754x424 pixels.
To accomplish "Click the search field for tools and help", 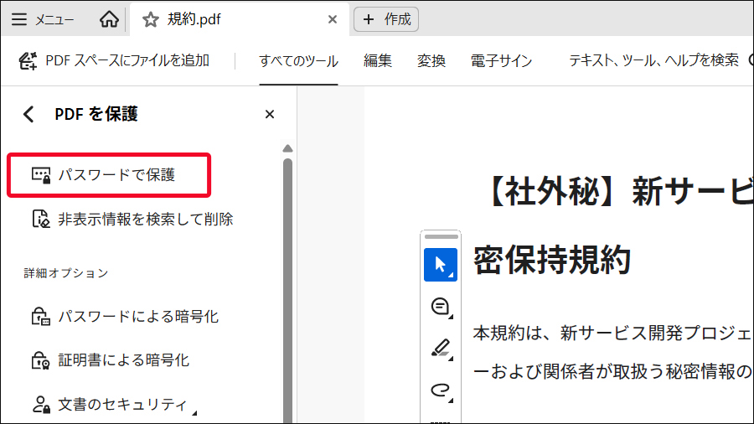I will pyautogui.click(x=654, y=60).
